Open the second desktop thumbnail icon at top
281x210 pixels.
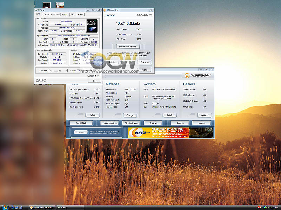pyautogui.click(x=60, y=5)
